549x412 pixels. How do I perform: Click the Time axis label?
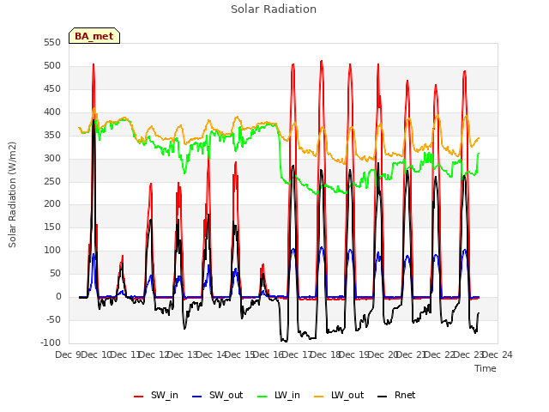click(x=486, y=368)
